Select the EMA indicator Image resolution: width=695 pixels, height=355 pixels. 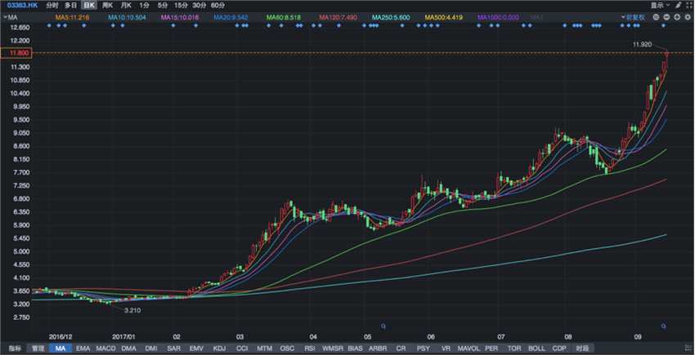click(x=83, y=348)
